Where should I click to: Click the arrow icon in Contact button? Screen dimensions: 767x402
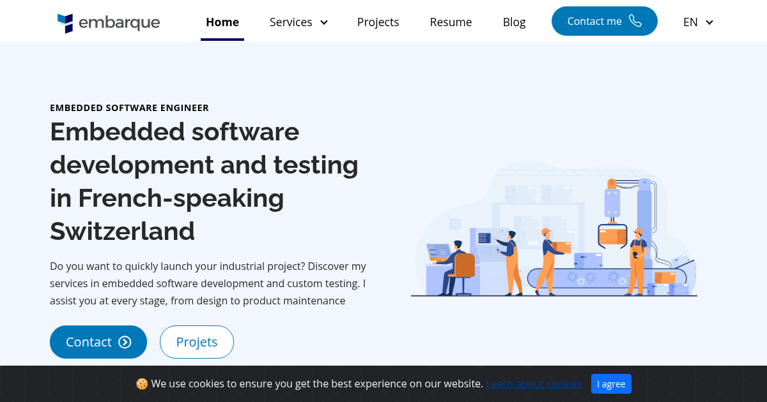coord(125,342)
